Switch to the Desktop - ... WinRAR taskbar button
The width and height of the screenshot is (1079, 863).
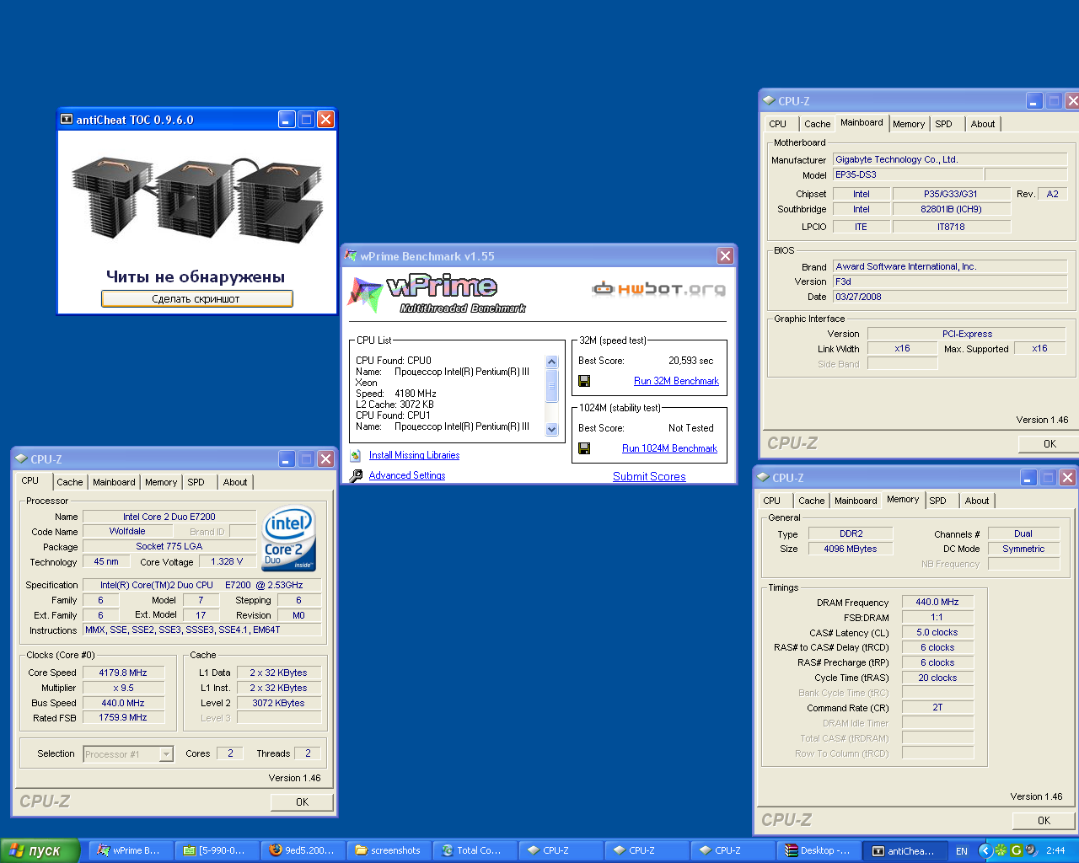coord(819,850)
